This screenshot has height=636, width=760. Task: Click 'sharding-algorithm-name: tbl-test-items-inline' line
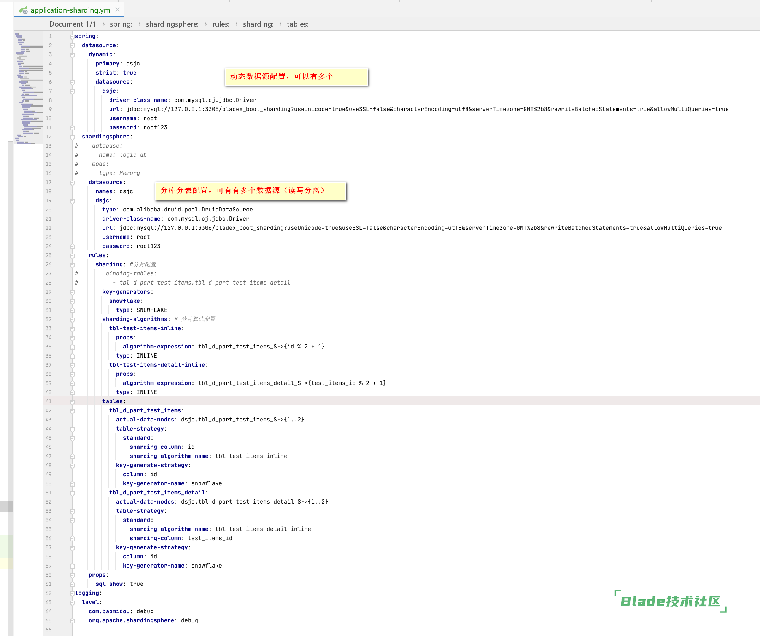pos(208,456)
